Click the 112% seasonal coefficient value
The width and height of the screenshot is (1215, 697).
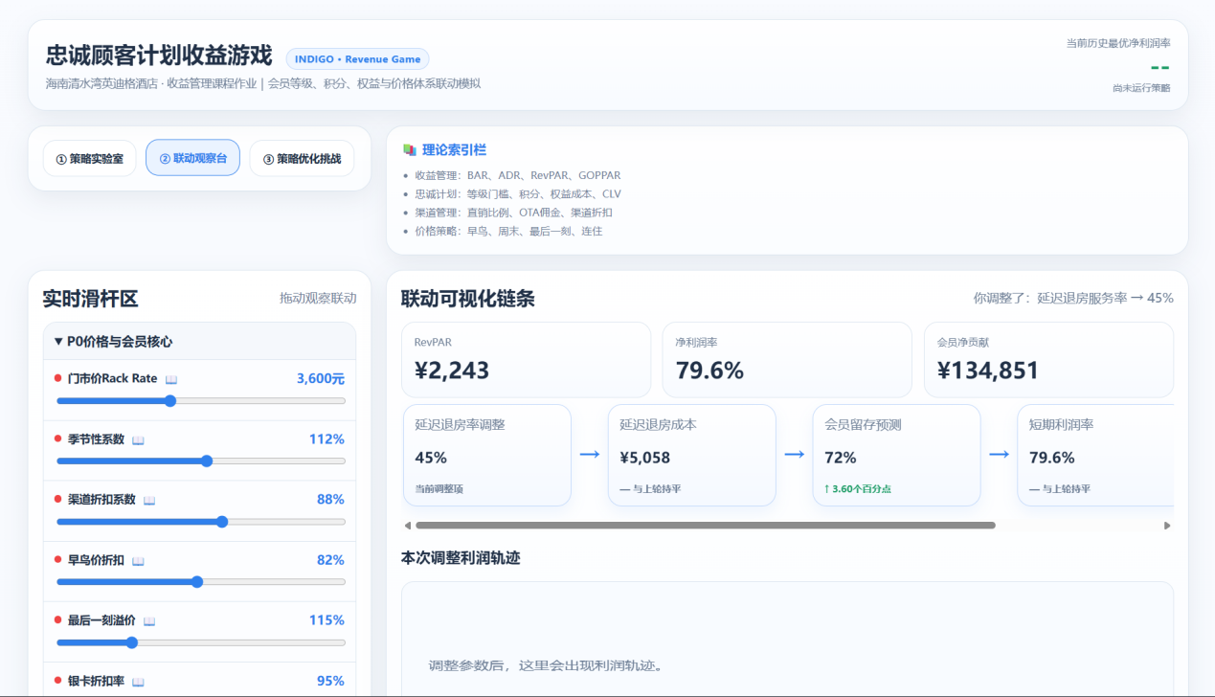(x=326, y=439)
